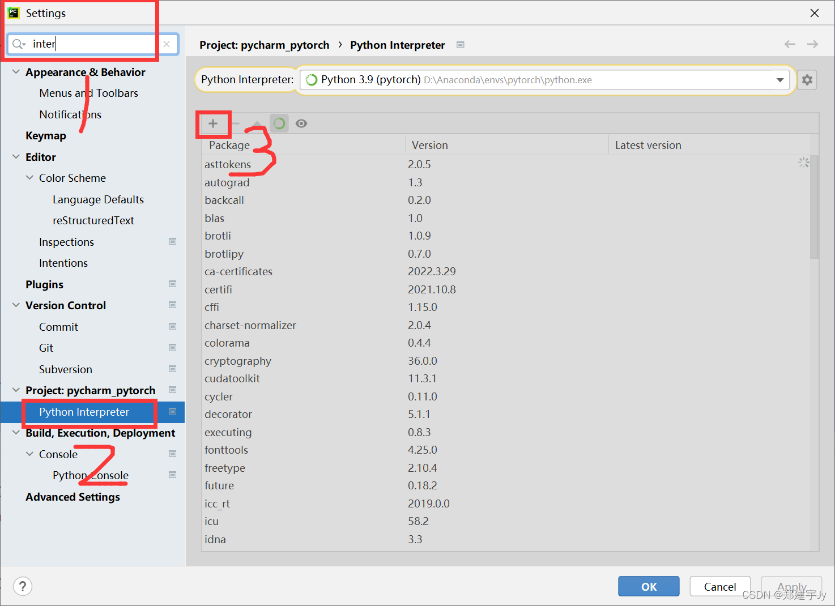Collapse the Color Scheme node
Image resolution: width=835 pixels, height=606 pixels.
tap(29, 178)
